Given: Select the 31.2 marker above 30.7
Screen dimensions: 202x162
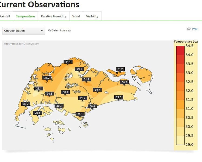Looking at the screenshot, I should (x=86, y=79).
